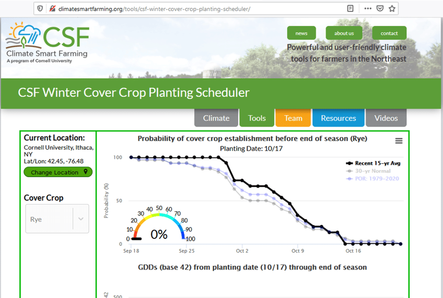Open the chart hamburger context menu
The height and width of the screenshot is (298, 443).
tap(399, 141)
